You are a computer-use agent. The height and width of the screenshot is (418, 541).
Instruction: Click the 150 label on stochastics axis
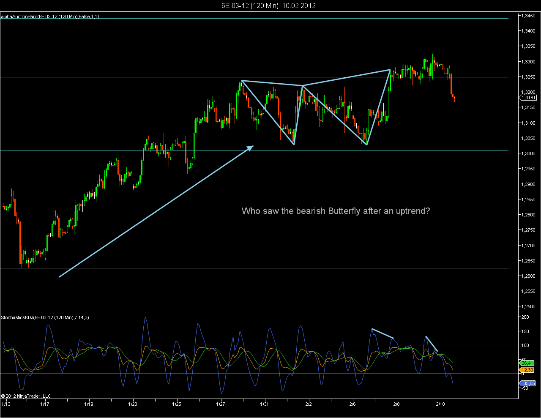point(525,331)
